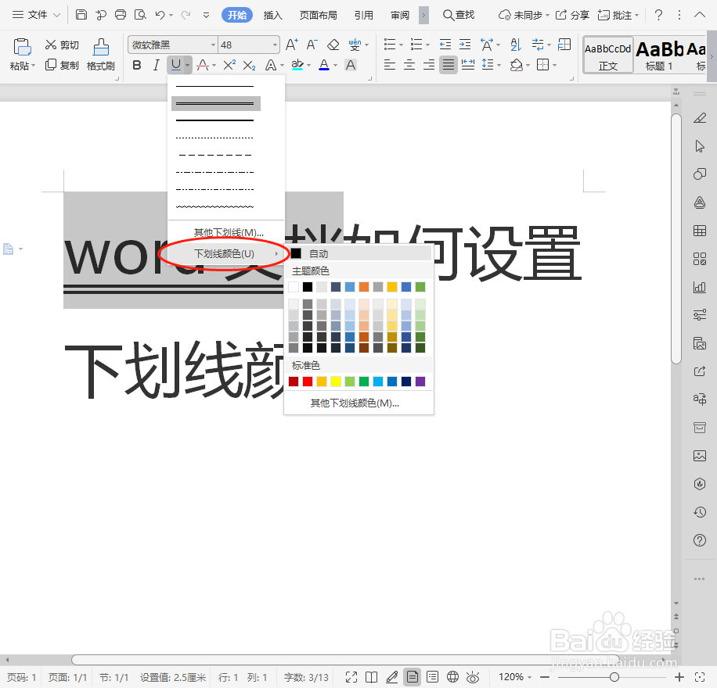Click the 批注 comment button
The image size is (717, 688).
click(x=618, y=15)
